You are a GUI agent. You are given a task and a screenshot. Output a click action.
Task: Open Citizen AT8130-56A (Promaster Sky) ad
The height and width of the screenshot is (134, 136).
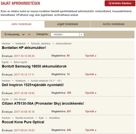pos(43,103)
